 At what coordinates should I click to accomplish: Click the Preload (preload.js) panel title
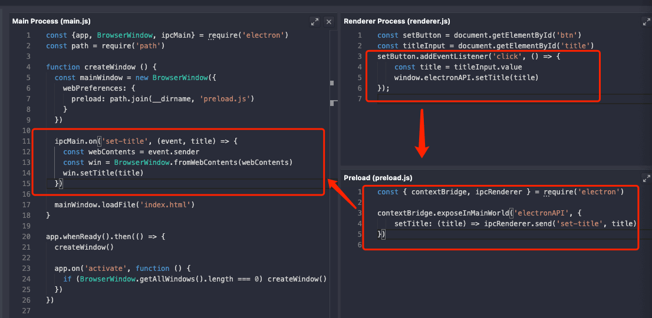[x=378, y=178]
